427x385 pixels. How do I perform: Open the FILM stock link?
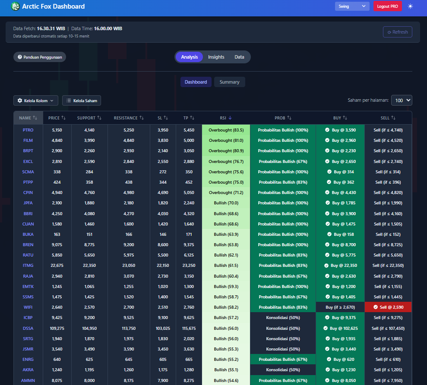[28, 140]
